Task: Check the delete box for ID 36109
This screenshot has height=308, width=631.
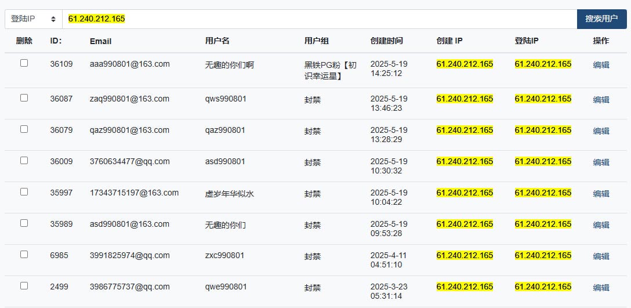Action: pos(24,63)
